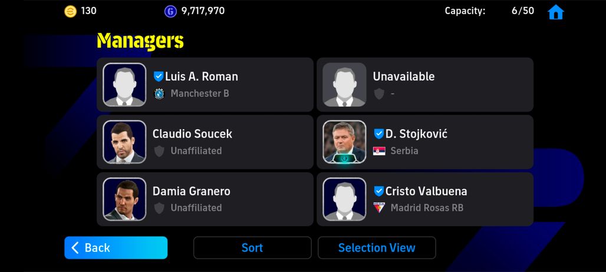This screenshot has width=606, height=272.
Task: Select D. Stojković's portrait photo
Action: [344, 142]
